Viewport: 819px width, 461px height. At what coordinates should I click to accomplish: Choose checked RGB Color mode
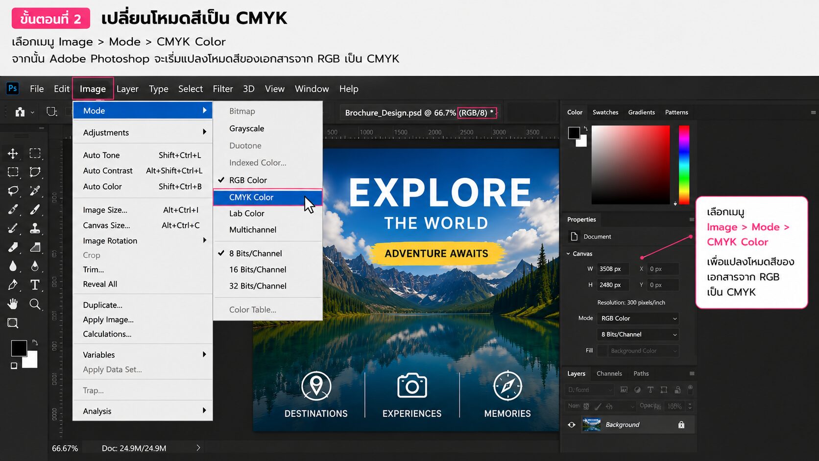pyautogui.click(x=268, y=180)
